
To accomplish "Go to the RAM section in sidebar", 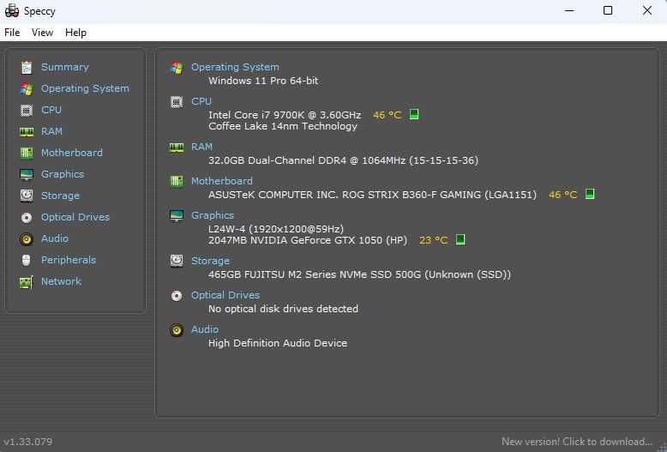I will (x=51, y=131).
